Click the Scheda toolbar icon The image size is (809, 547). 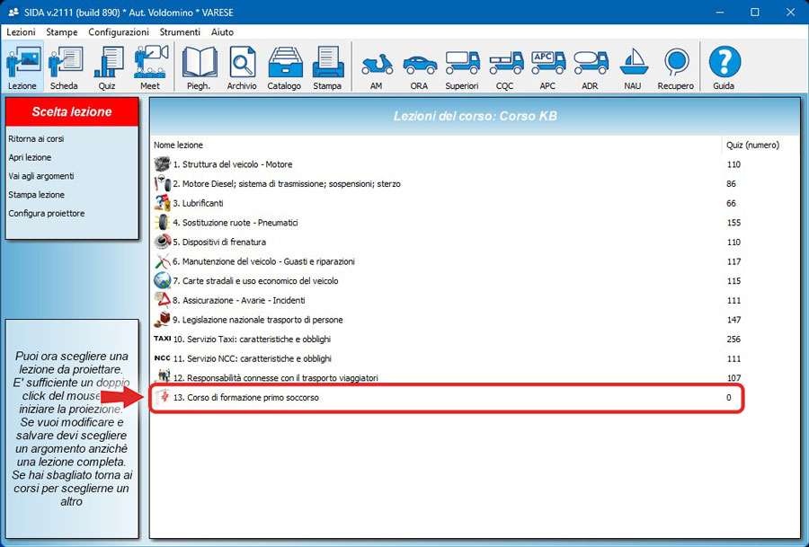(x=65, y=67)
